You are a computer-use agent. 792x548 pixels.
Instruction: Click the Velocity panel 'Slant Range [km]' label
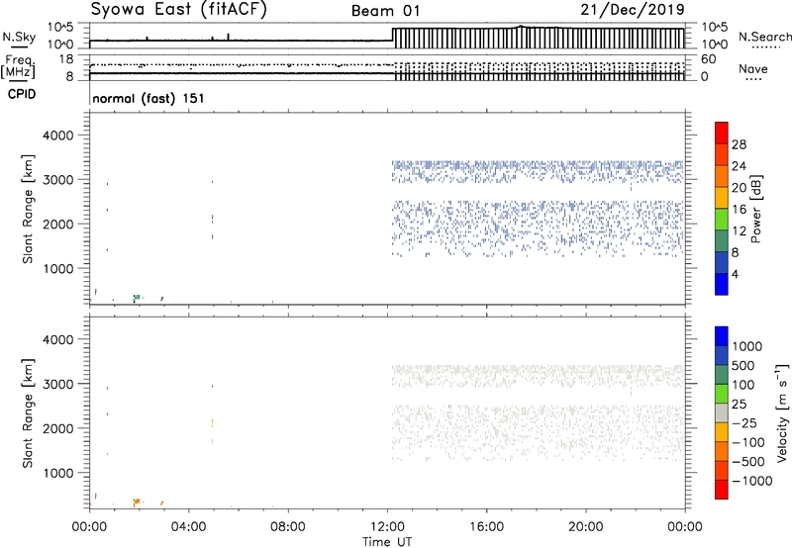[x=28, y=413]
